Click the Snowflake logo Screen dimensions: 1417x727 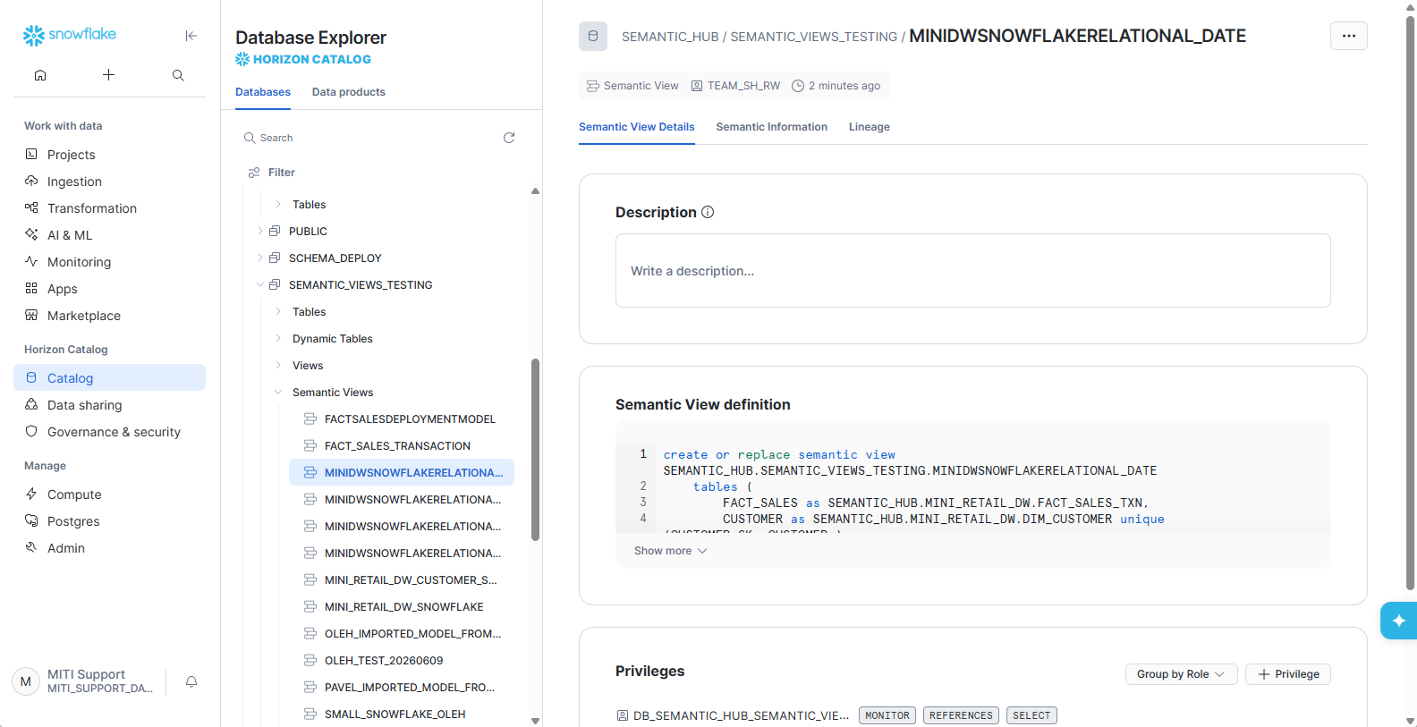(70, 35)
